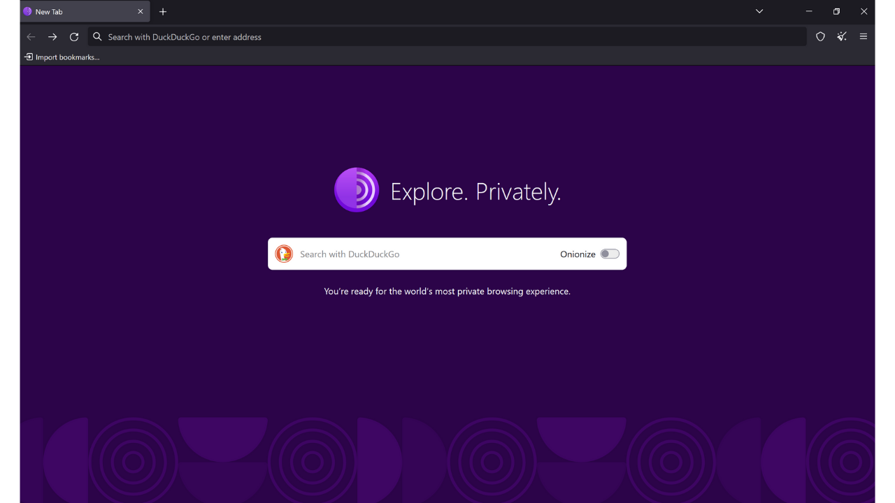Click the back navigation arrow

tap(31, 36)
